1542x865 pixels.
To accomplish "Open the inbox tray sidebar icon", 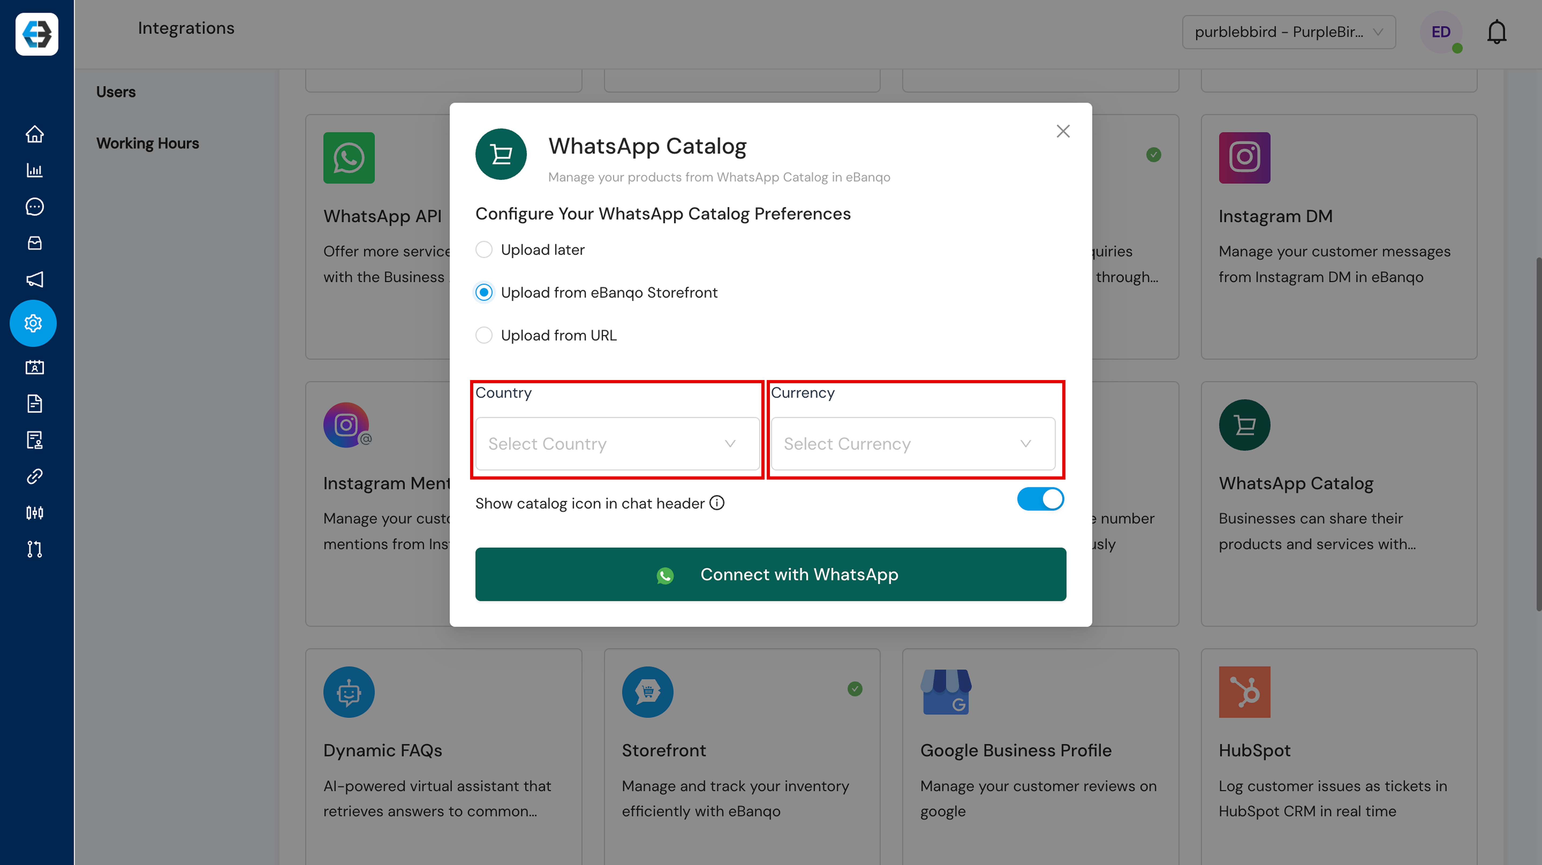I will click(34, 243).
